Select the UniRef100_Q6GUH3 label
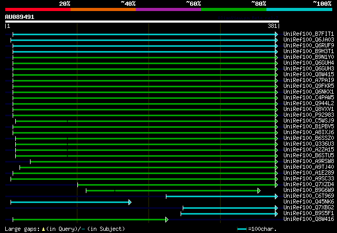 click(x=309, y=69)
